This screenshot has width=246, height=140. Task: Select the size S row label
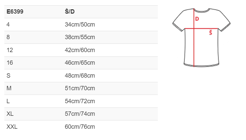click(8, 76)
